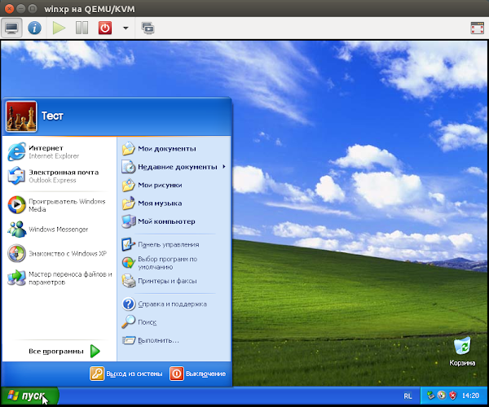Launch Outlook Express e-mail entry
489x407 pixels.
click(x=59, y=176)
